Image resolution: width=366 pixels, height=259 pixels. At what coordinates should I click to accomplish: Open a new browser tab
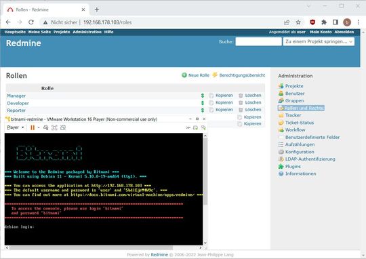coord(97,9)
